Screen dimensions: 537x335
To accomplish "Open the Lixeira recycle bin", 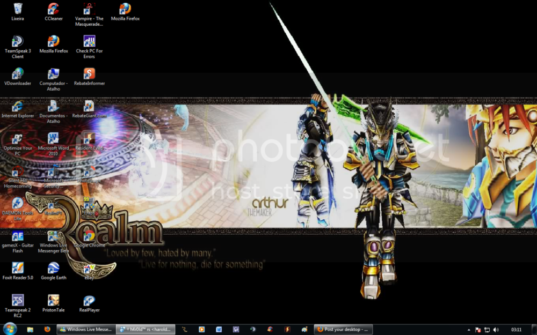I will tap(18, 9).
